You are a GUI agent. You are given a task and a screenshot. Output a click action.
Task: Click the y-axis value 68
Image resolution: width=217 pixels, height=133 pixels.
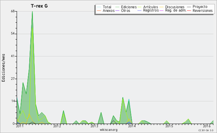coord(13,11)
